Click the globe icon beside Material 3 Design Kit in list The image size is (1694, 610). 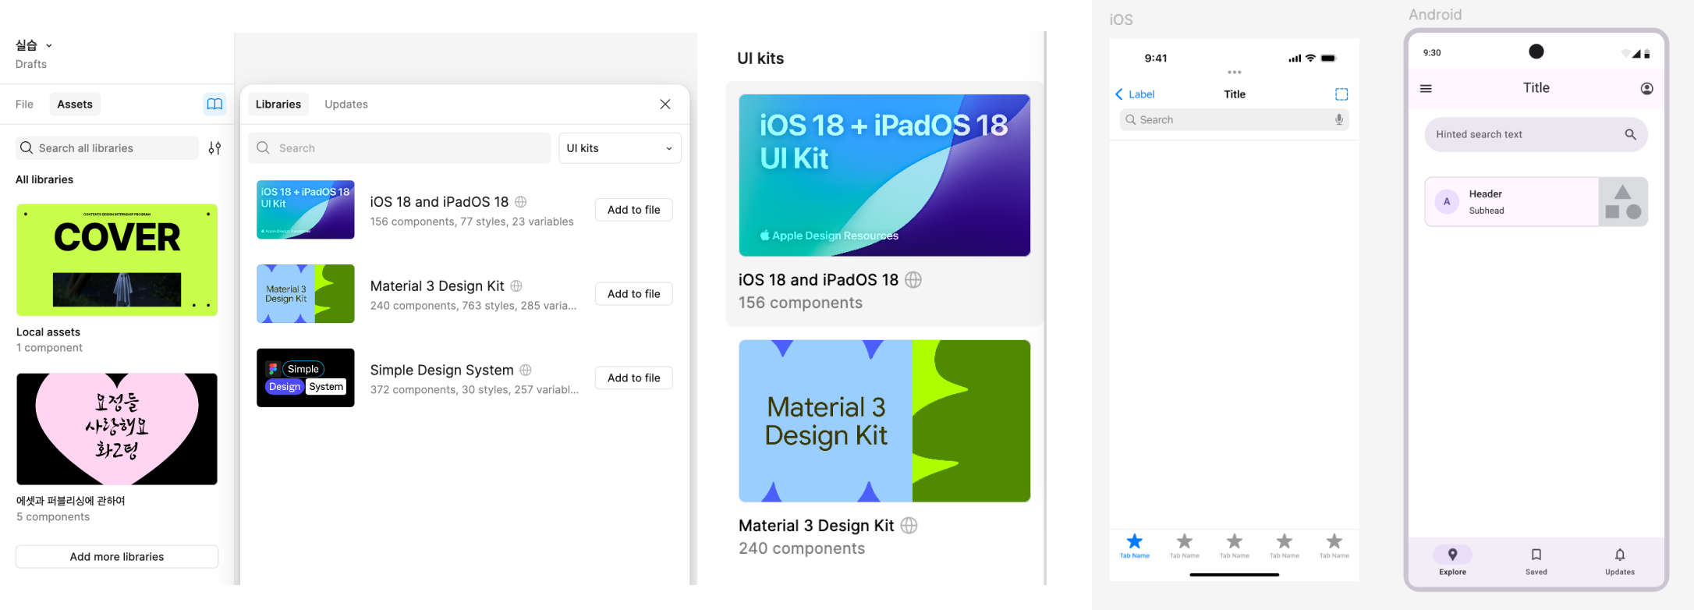coord(516,285)
